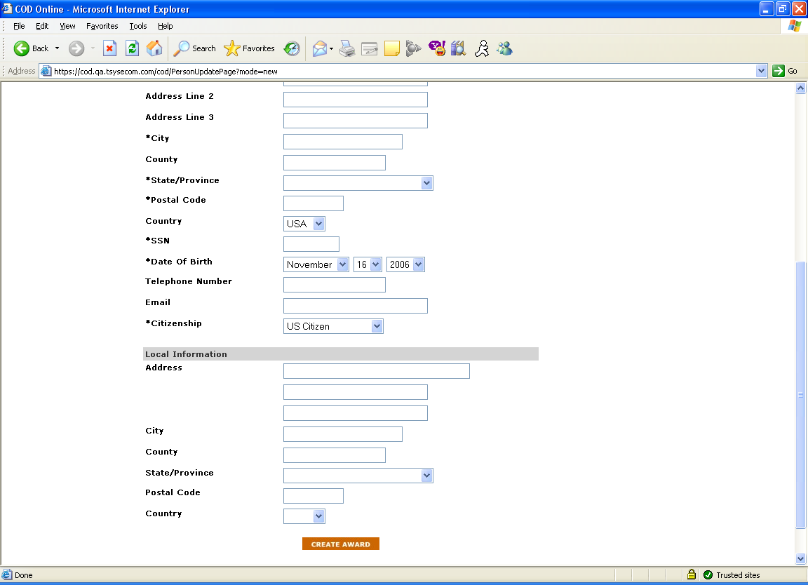Open the History toolbar icon
Viewport: 808px width, 585px height.
[292, 48]
